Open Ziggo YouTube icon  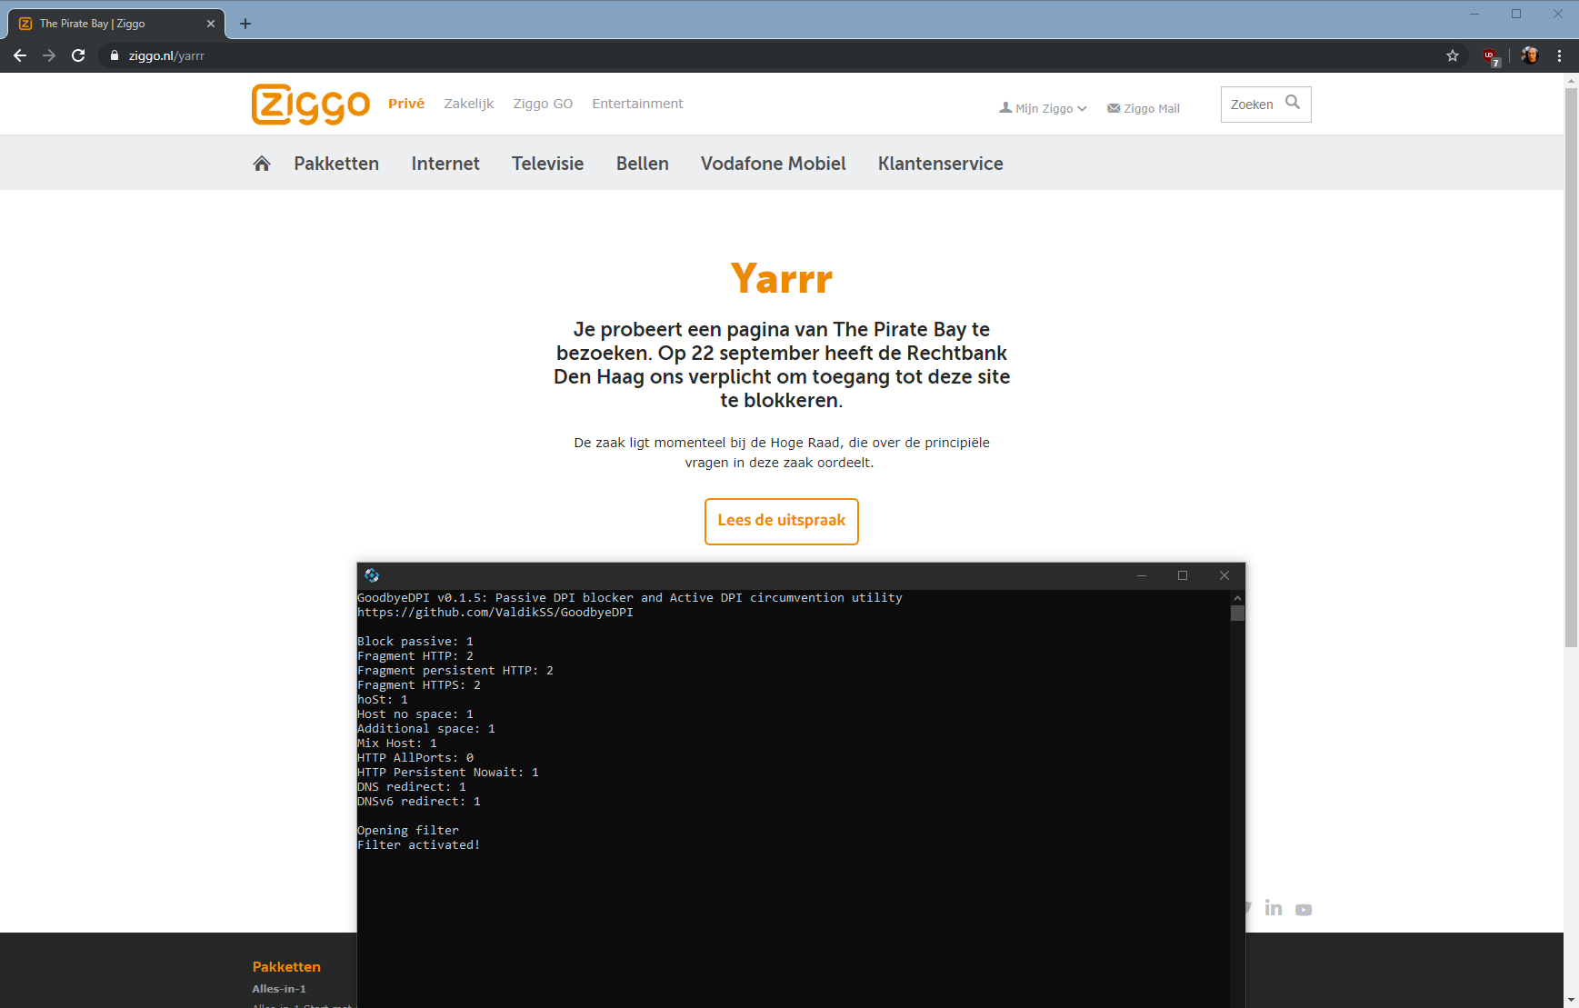point(1304,910)
